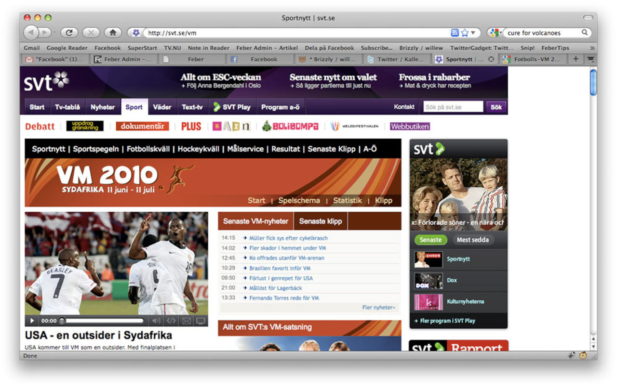Open the search engine dropdown
The image size is (617, 387).
[x=496, y=33]
